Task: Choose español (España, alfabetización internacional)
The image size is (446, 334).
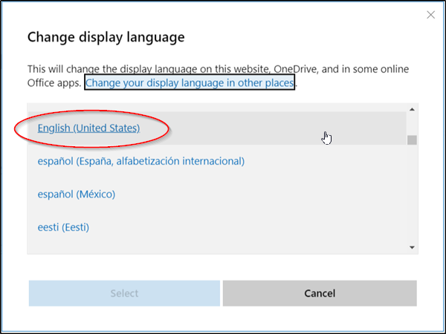Action: click(x=141, y=161)
